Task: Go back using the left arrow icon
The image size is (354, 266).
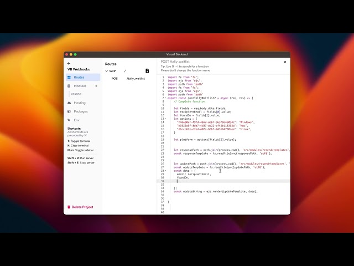Action: tap(69, 64)
